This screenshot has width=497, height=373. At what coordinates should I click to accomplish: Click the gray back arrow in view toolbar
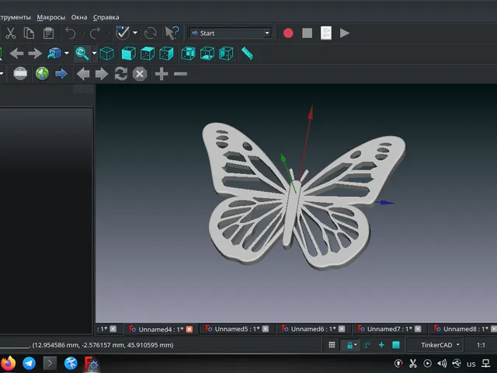(x=16, y=54)
